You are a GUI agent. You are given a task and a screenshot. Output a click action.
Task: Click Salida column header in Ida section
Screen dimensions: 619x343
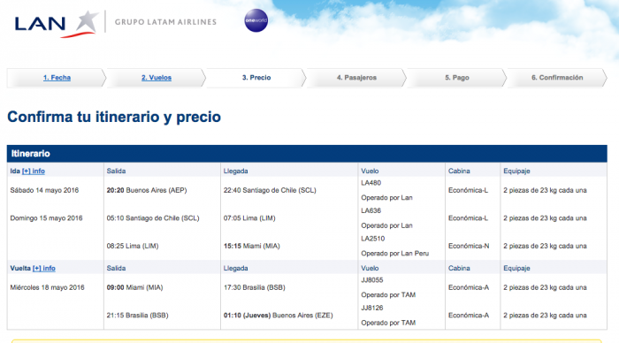pyautogui.click(x=116, y=171)
